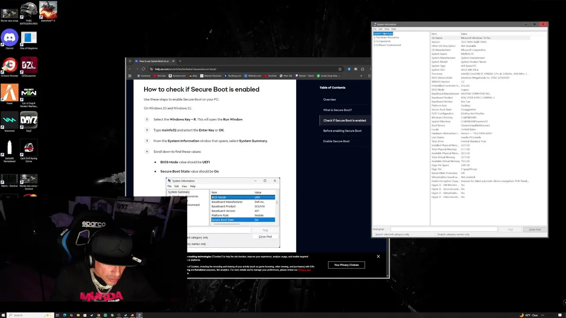Select the DayZ desktop icon
The image size is (566, 318).
pyautogui.click(x=29, y=121)
